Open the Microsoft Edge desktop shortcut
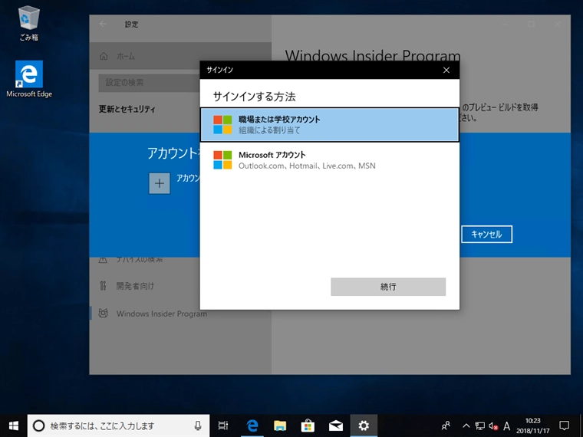The image size is (583, 437). pos(29,79)
